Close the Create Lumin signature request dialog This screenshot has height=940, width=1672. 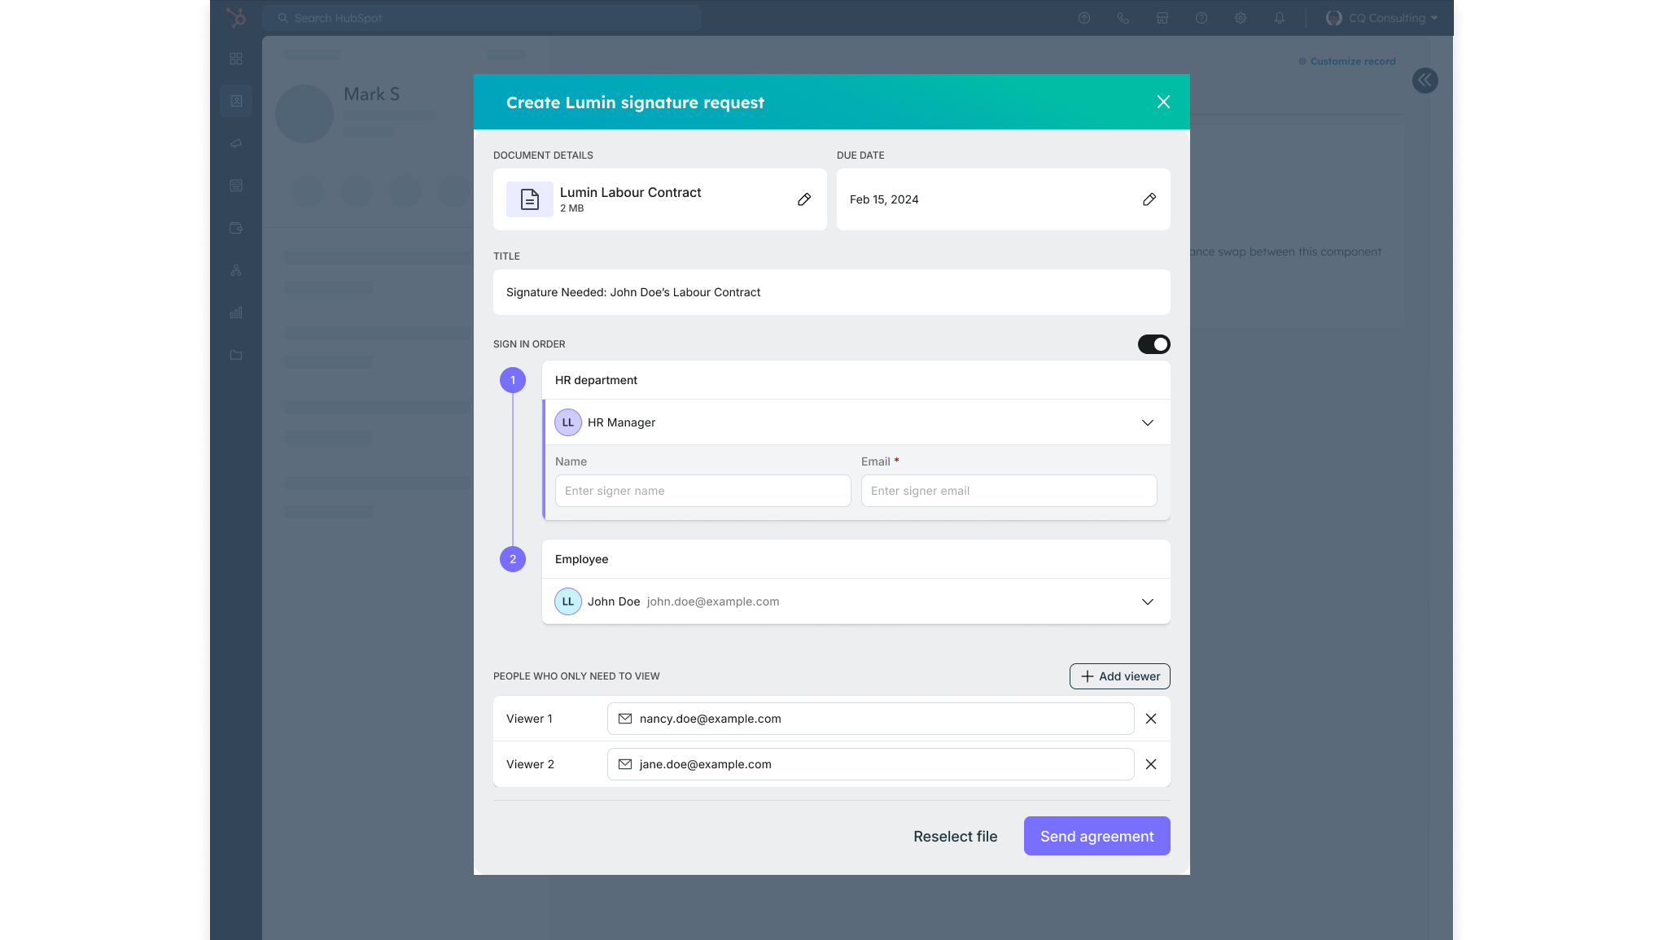(1163, 102)
